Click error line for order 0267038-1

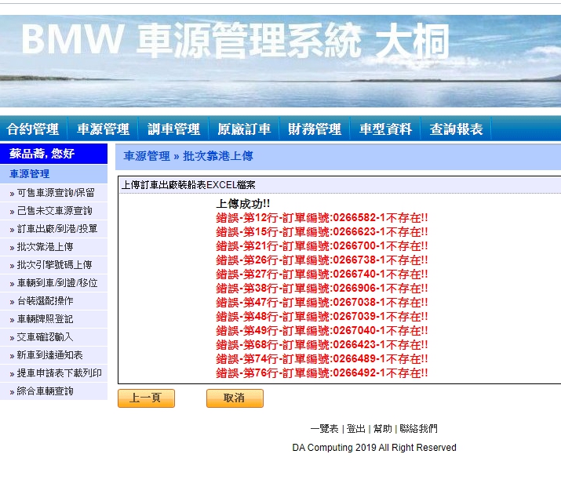322,303
